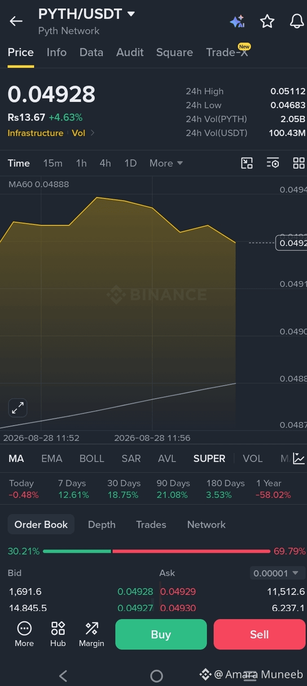Open the AI sparkle assistant icon

tap(237, 21)
